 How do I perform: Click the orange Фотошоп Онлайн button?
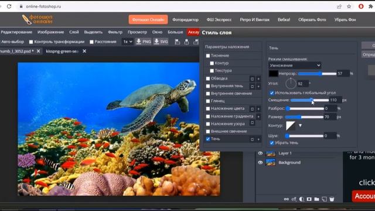(148, 19)
